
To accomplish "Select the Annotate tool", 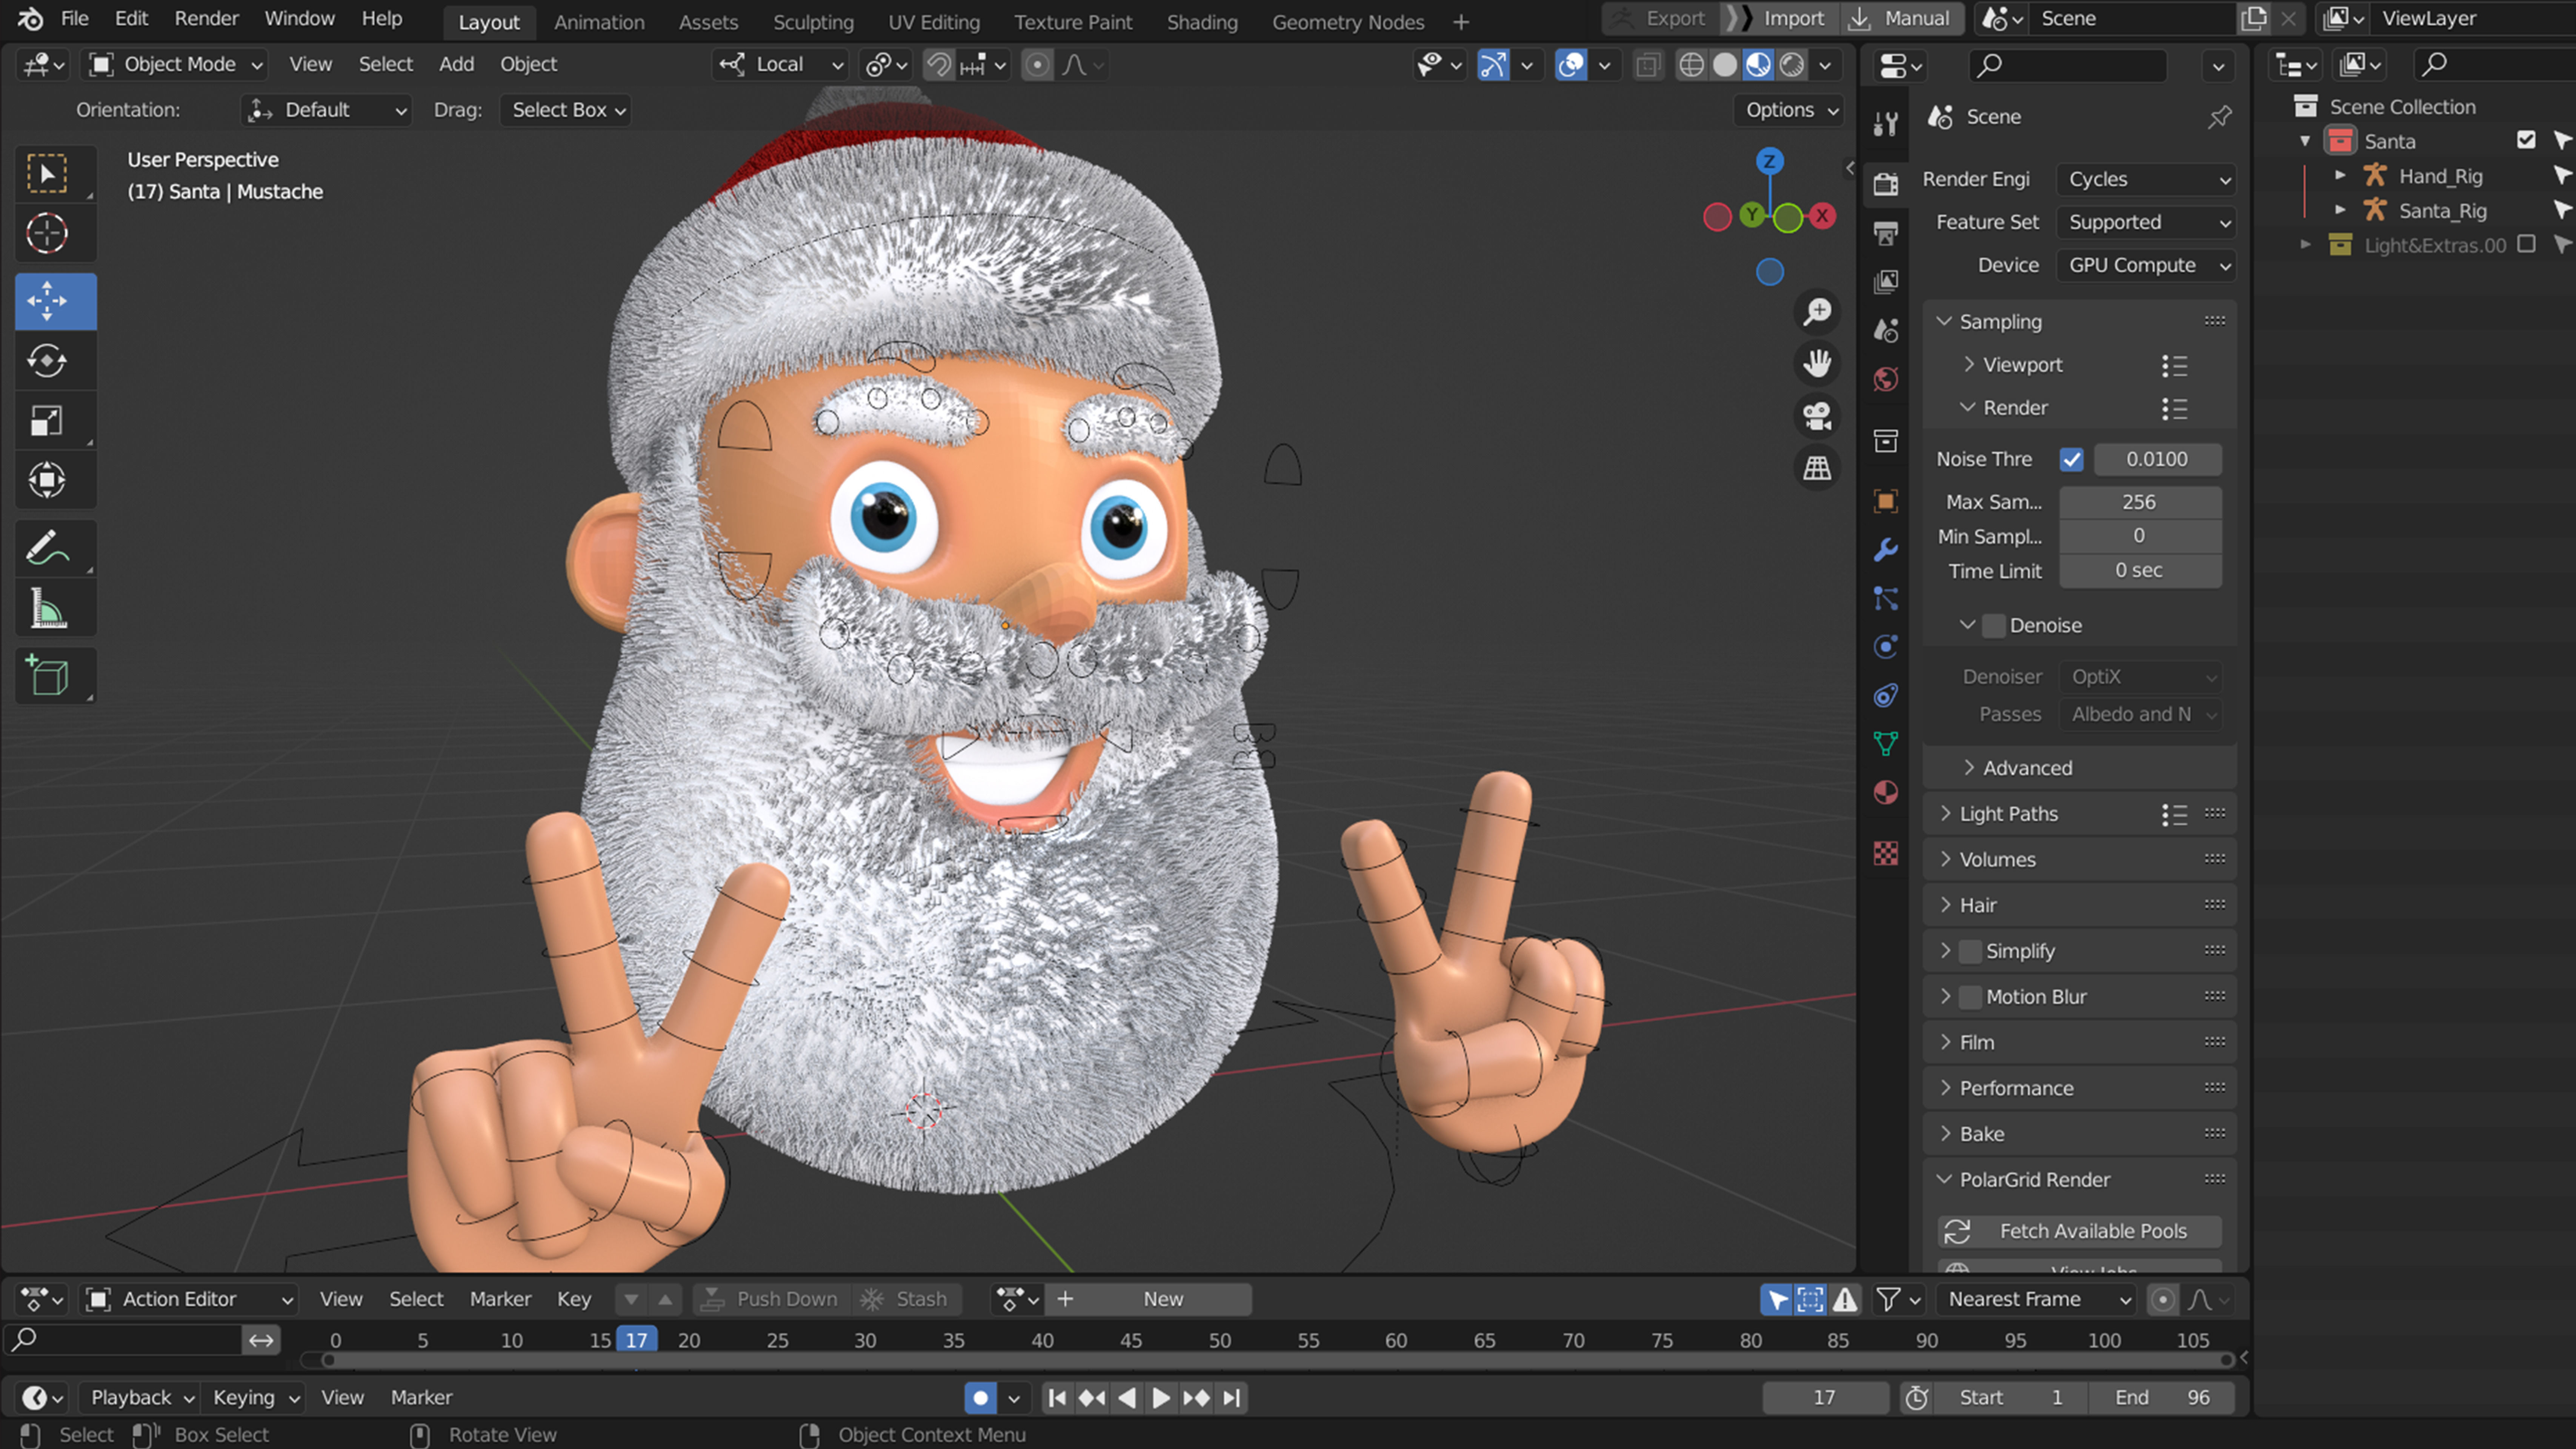I will 47,548.
